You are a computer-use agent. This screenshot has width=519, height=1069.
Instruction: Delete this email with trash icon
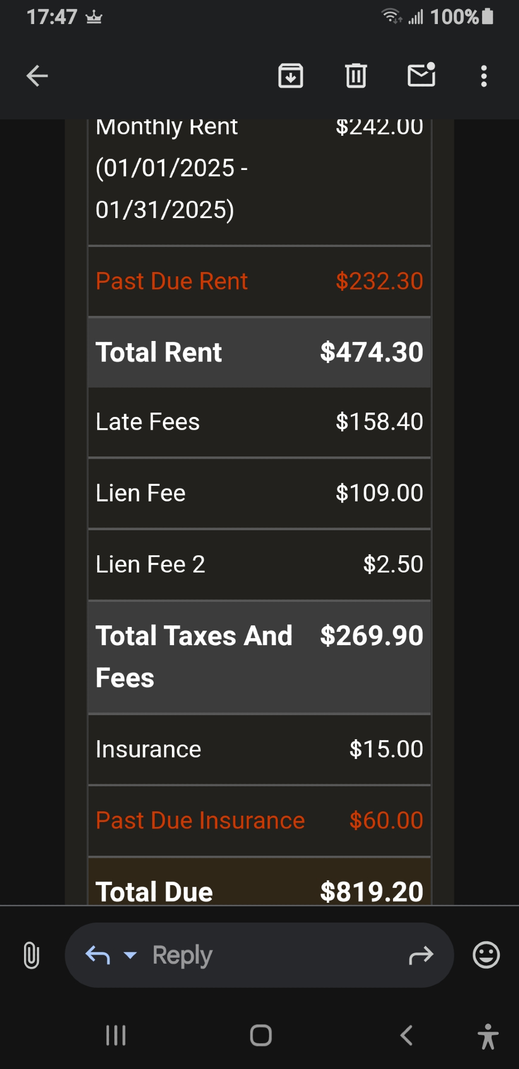[356, 76]
